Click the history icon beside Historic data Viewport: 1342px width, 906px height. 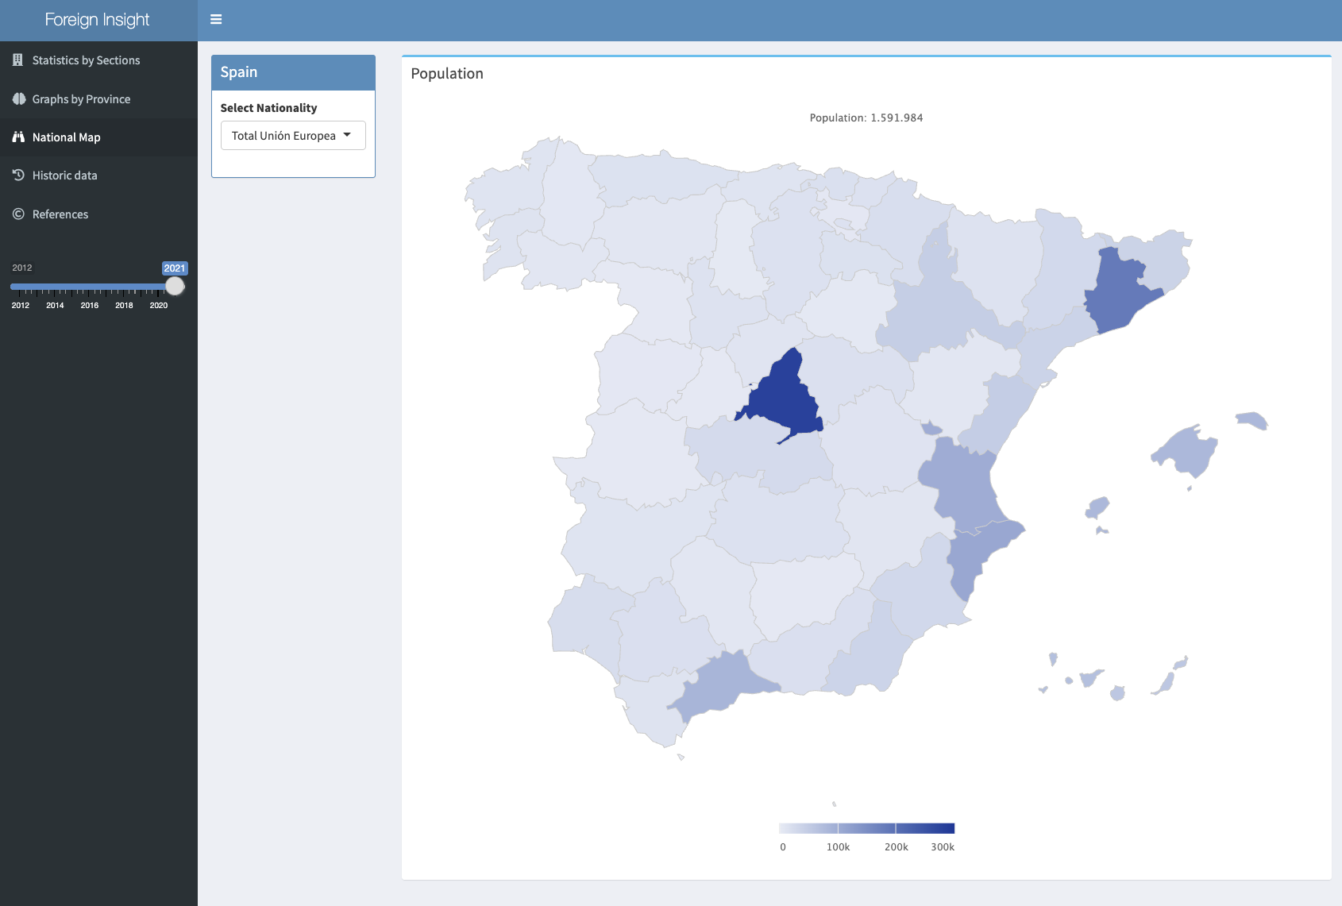click(19, 175)
